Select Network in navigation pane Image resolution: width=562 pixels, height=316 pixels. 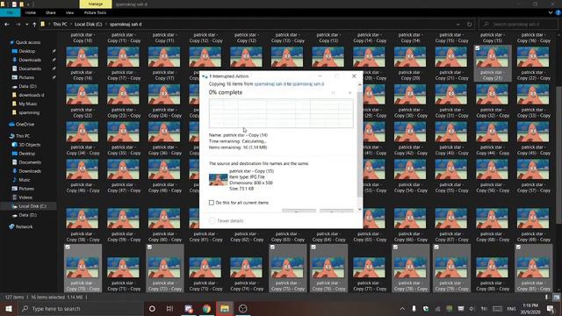click(24, 226)
